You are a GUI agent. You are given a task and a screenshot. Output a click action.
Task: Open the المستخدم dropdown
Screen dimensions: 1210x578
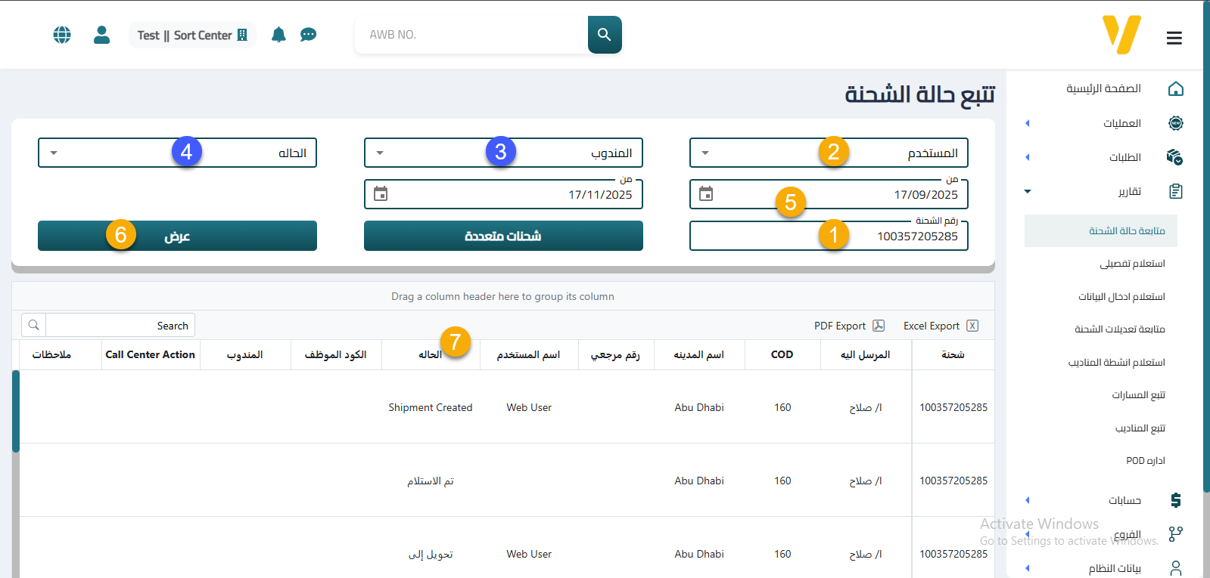click(x=829, y=153)
